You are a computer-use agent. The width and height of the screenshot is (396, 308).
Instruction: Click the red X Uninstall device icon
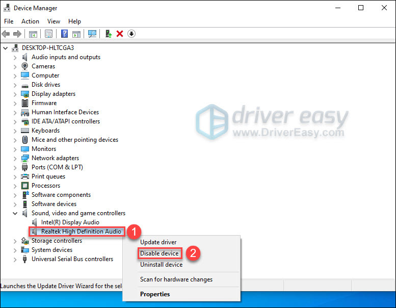pyautogui.click(x=120, y=34)
